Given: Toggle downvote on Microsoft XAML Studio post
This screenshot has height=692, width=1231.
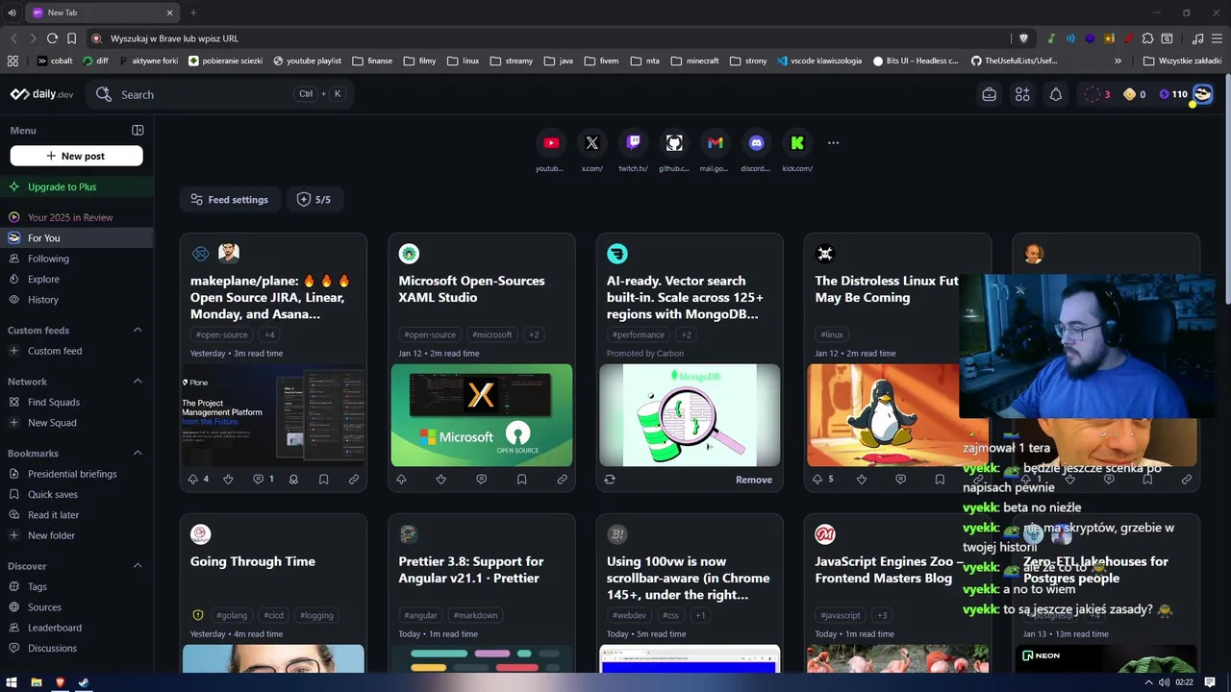Looking at the screenshot, I should tap(441, 479).
